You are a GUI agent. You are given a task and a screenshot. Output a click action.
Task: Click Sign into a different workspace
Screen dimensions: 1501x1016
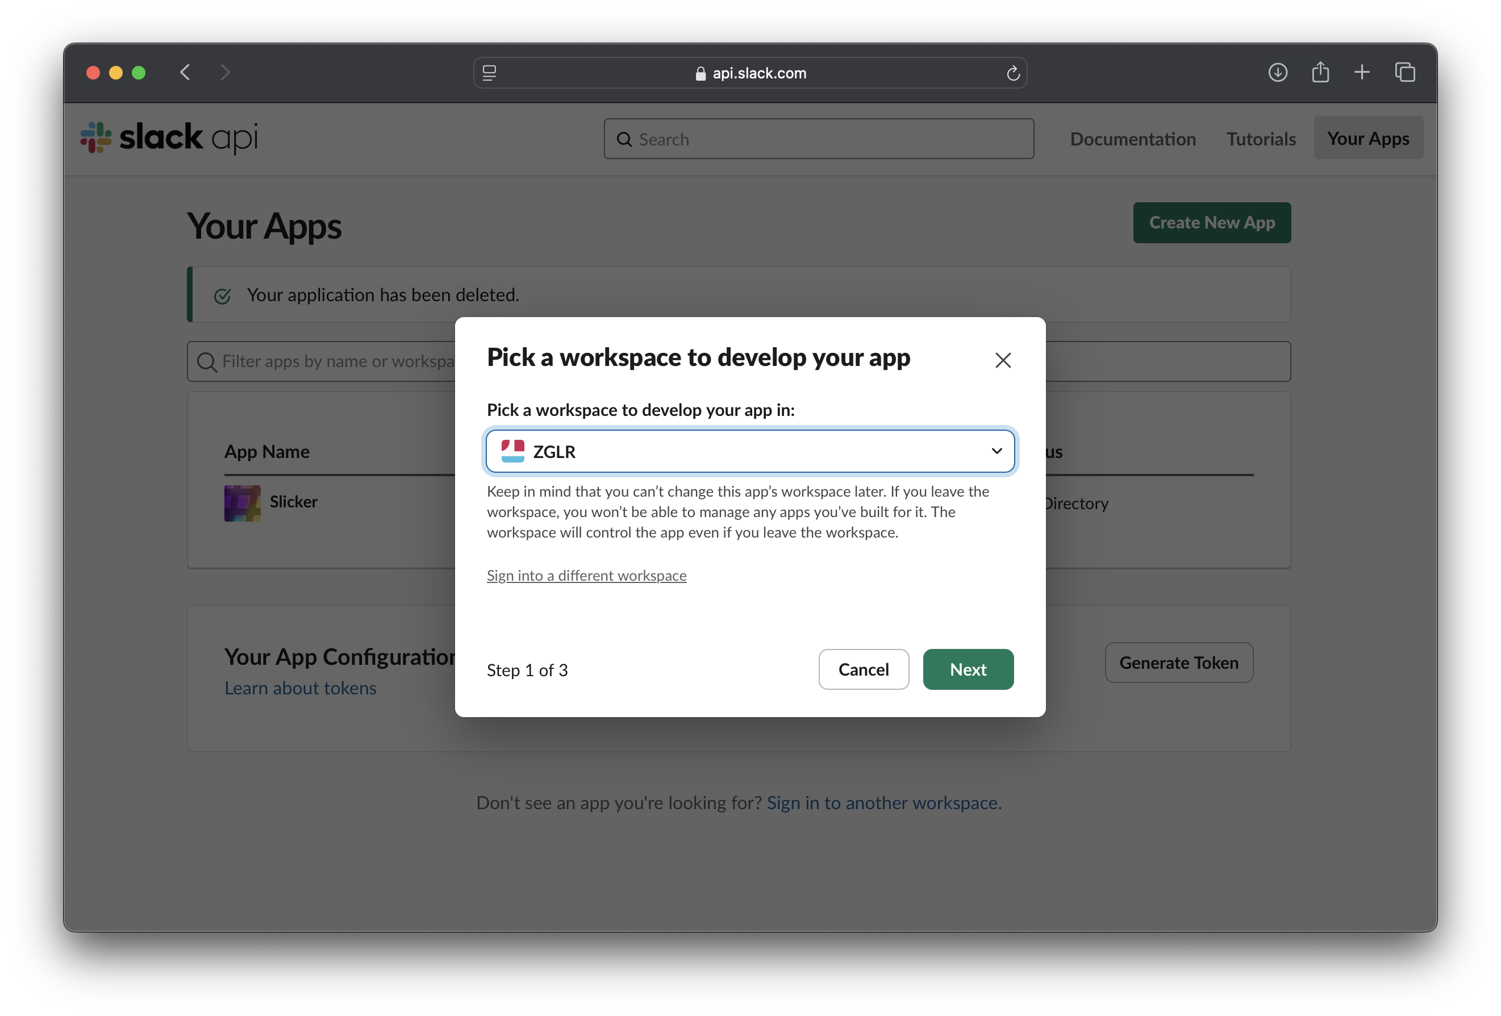click(x=586, y=575)
